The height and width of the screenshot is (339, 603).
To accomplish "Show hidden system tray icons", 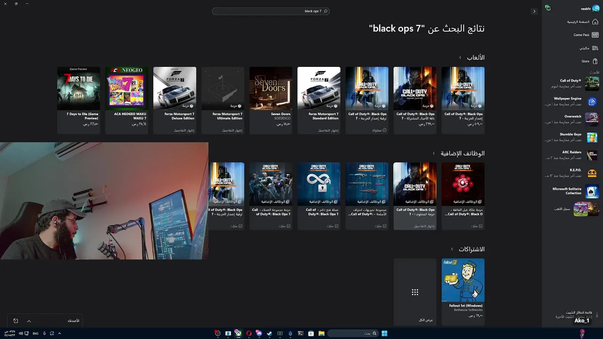I will pyautogui.click(x=59, y=333).
